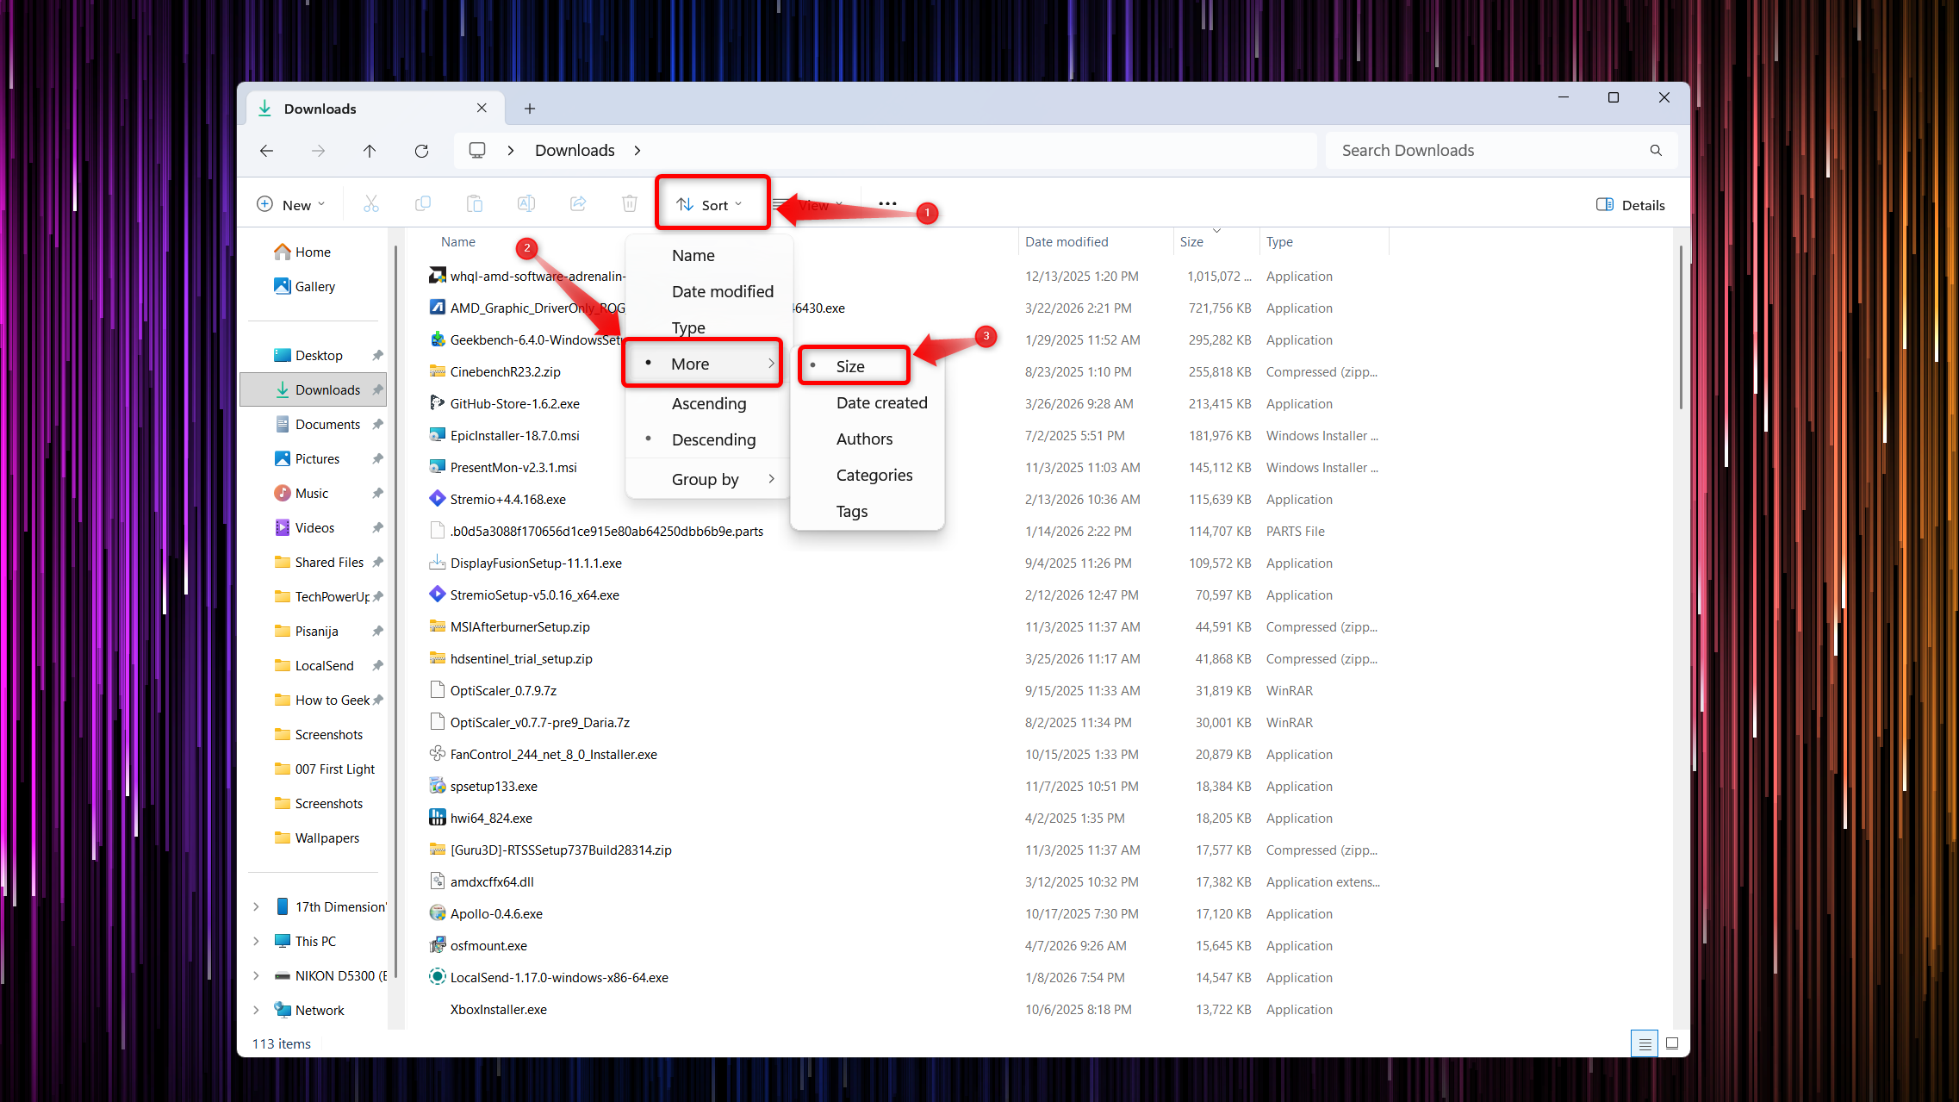The image size is (1959, 1102).
Task: Go back with the left arrow
Action: click(x=266, y=151)
